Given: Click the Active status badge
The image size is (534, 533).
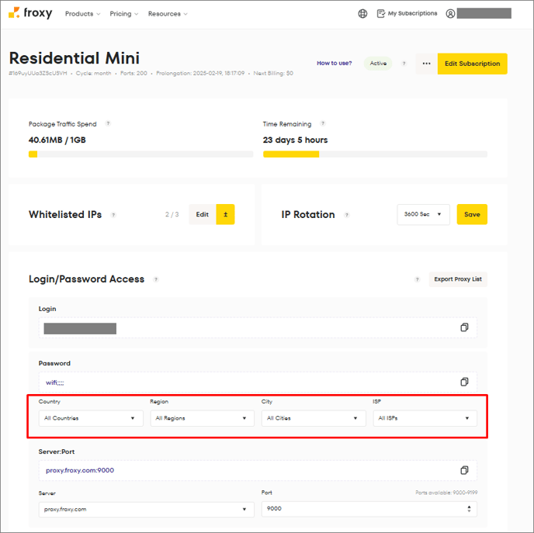Looking at the screenshot, I should point(378,64).
